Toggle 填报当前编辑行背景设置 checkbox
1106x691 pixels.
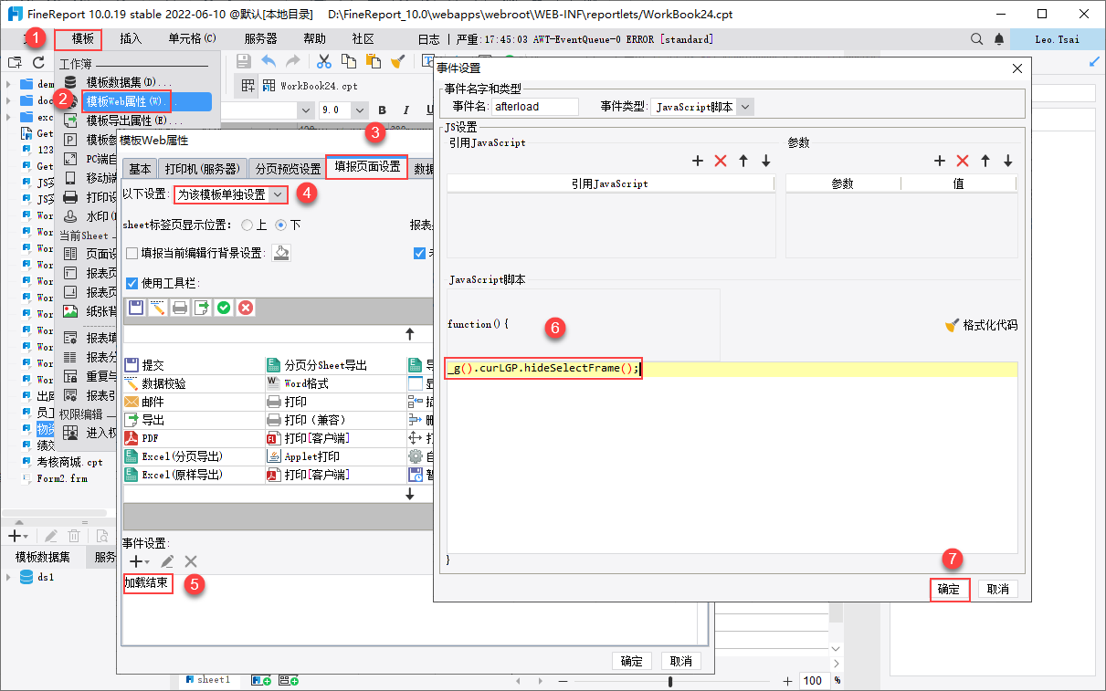point(132,253)
